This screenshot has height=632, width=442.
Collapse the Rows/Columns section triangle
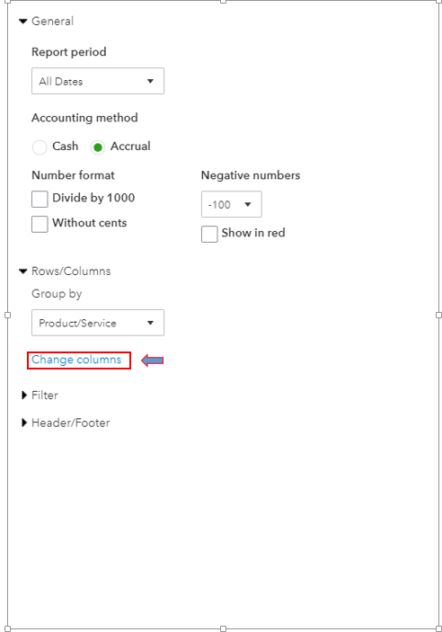(23, 271)
